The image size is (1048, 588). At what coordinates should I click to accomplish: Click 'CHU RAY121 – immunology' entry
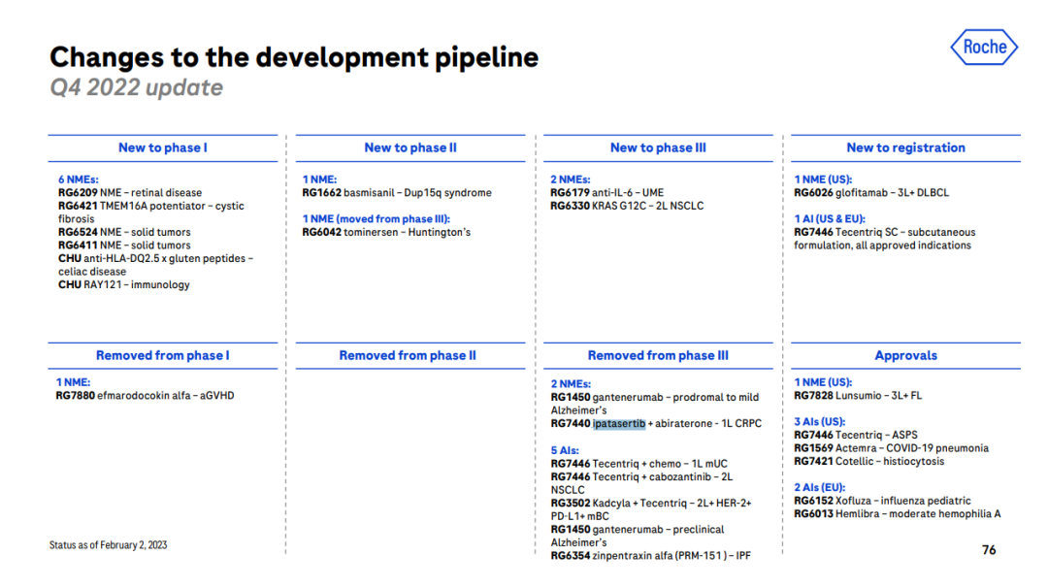coord(123,284)
